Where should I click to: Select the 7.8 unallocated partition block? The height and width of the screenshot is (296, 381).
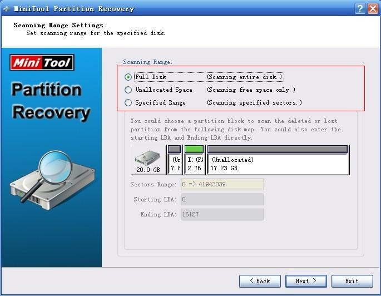(175, 160)
